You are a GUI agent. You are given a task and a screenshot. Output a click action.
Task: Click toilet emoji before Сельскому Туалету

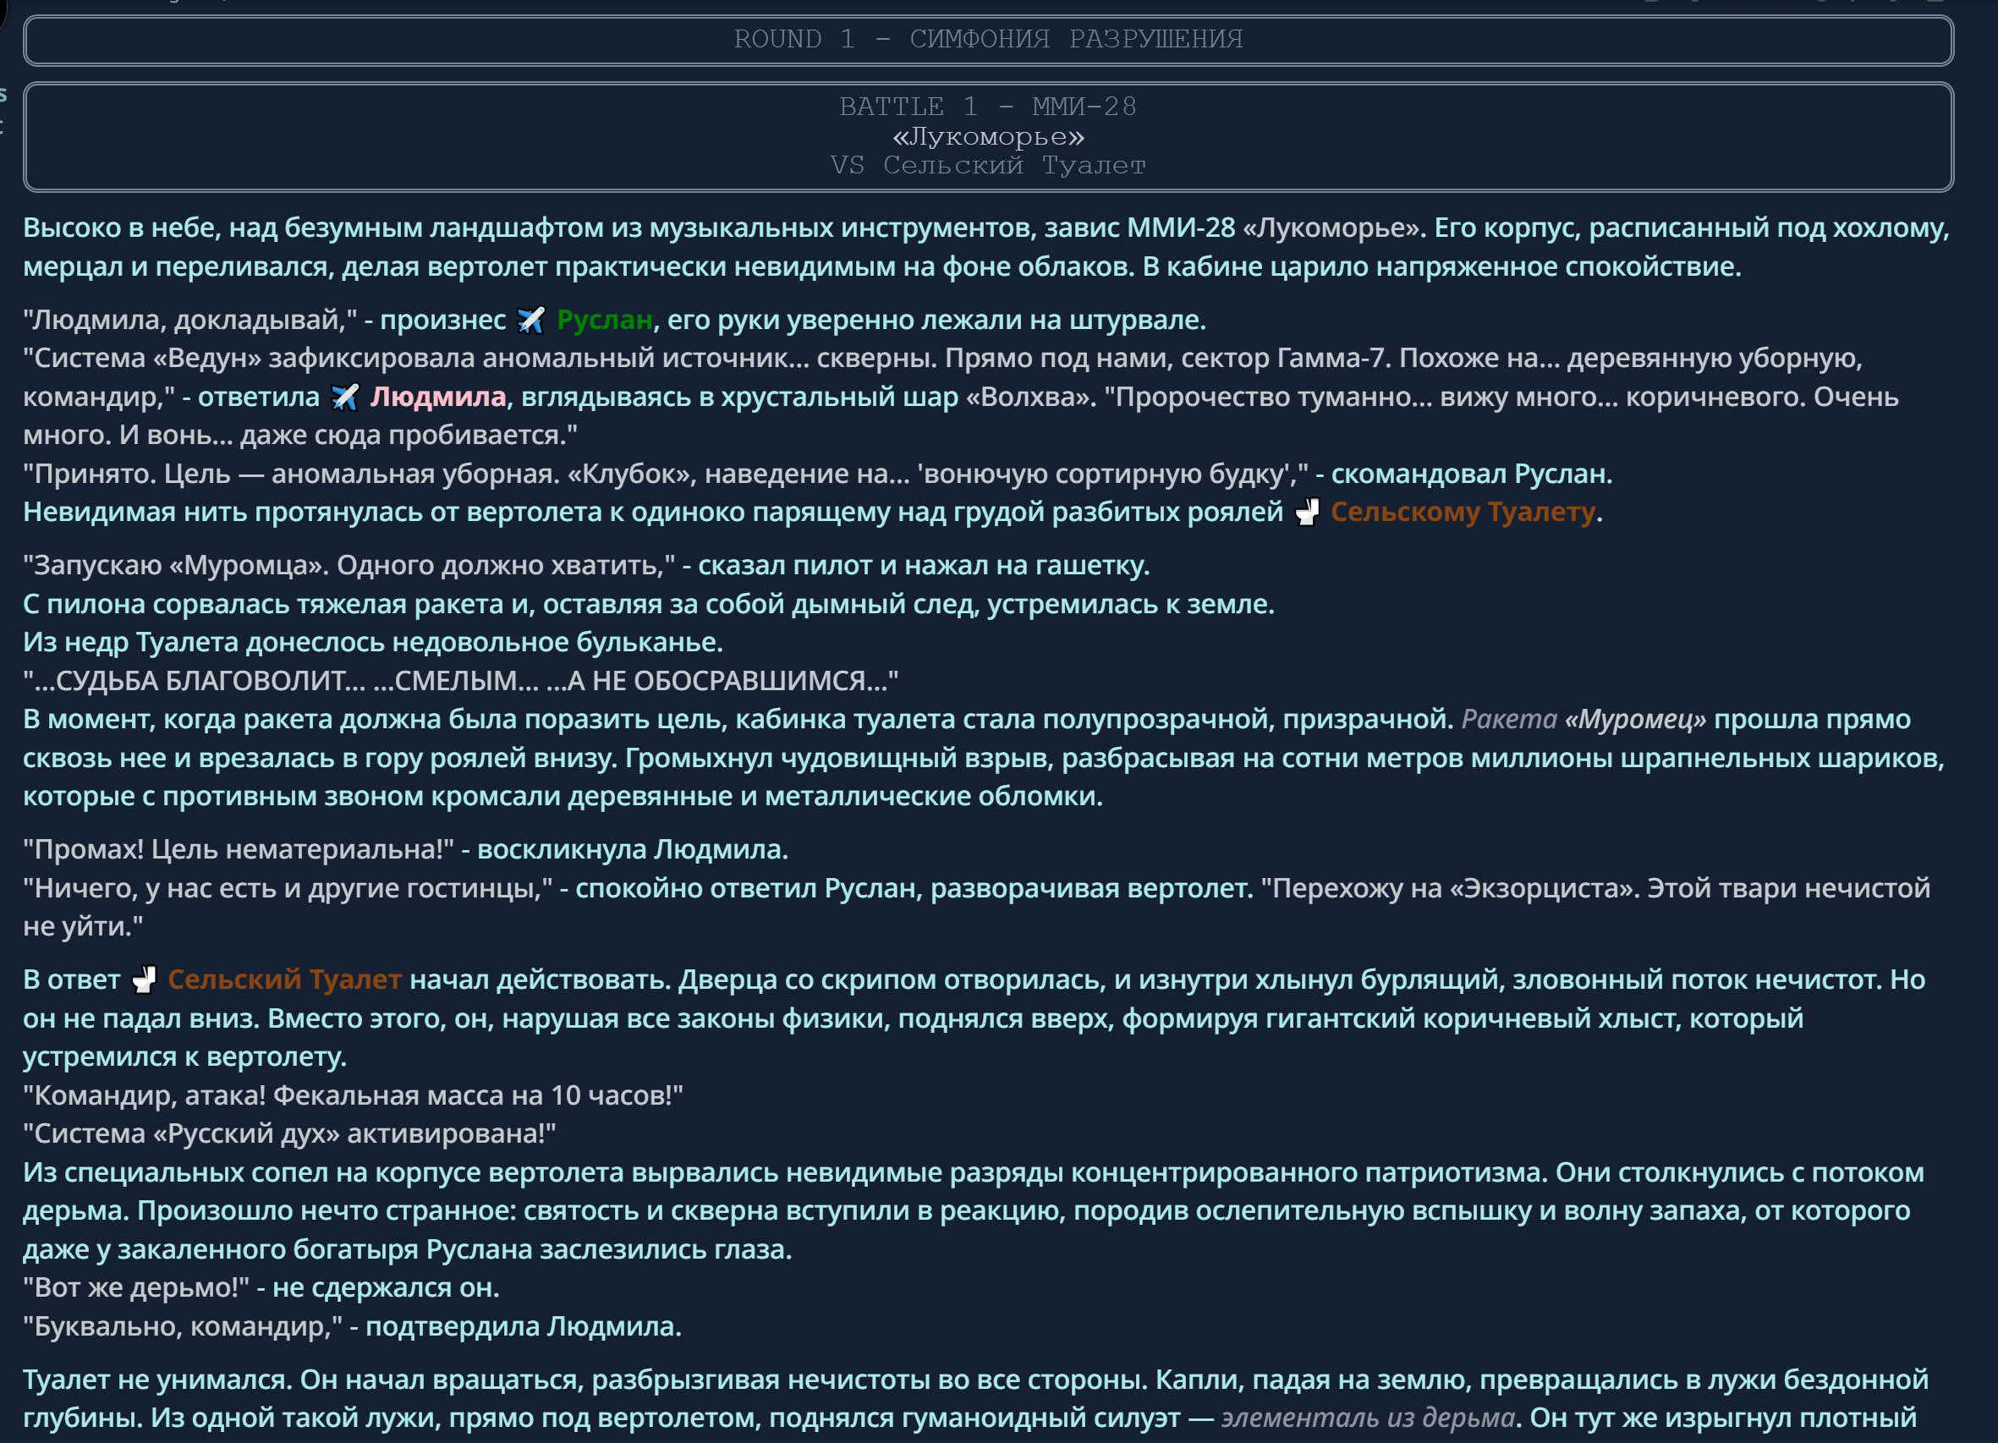coord(1306,512)
